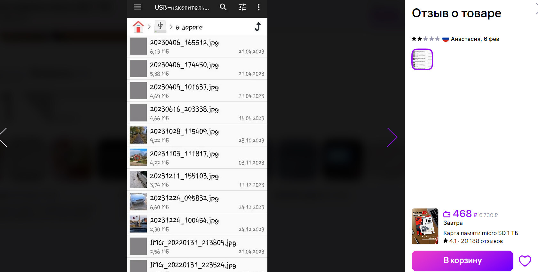
Task: Open the micro SD card product image
Action: [x=425, y=226]
